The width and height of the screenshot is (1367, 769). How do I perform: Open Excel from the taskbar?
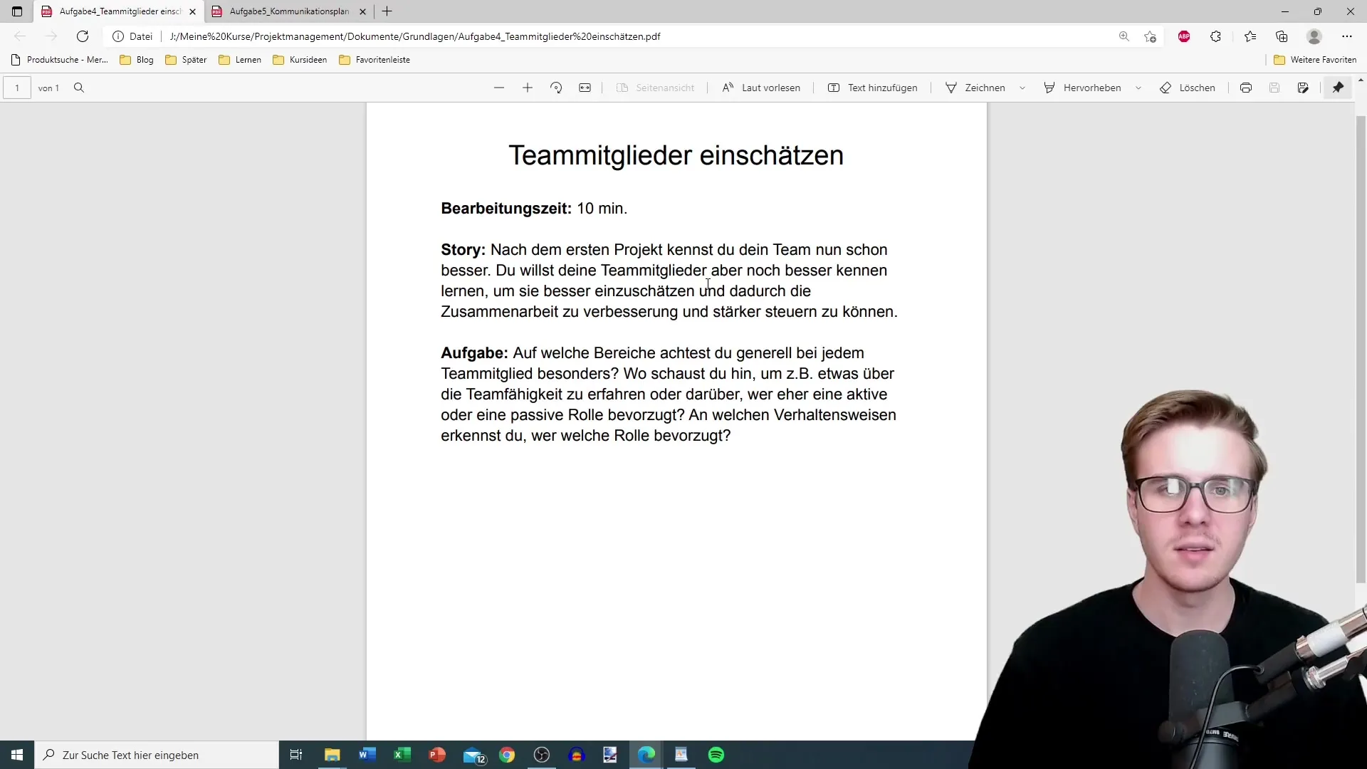coord(402,755)
